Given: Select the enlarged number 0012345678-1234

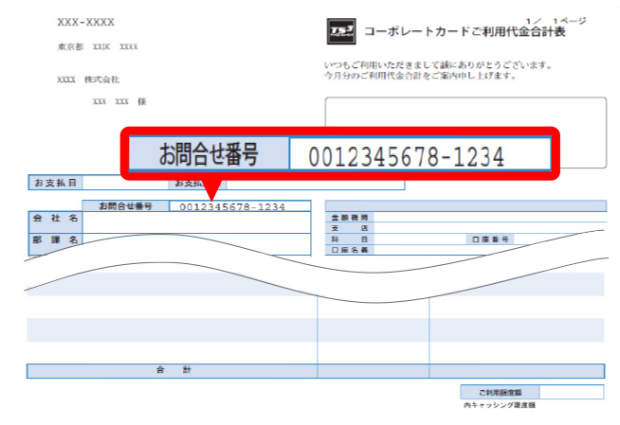Looking at the screenshot, I should (x=405, y=156).
